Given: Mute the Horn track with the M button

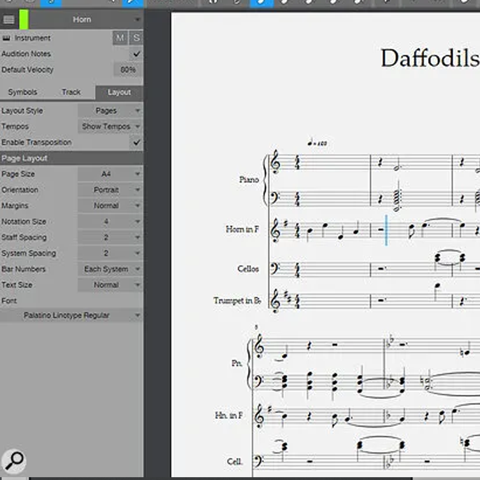Looking at the screenshot, I should tap(120, 38).
